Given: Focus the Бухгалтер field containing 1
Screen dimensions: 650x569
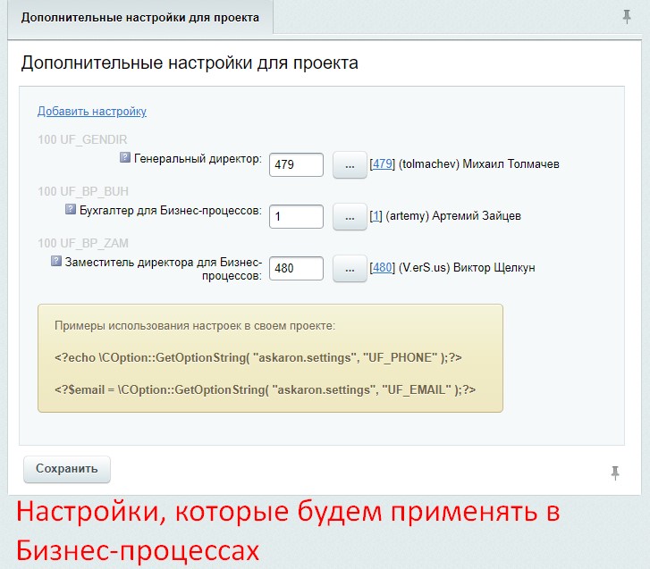Looking at the screenshot, I should pyautogui.click(x=296, y=216).
